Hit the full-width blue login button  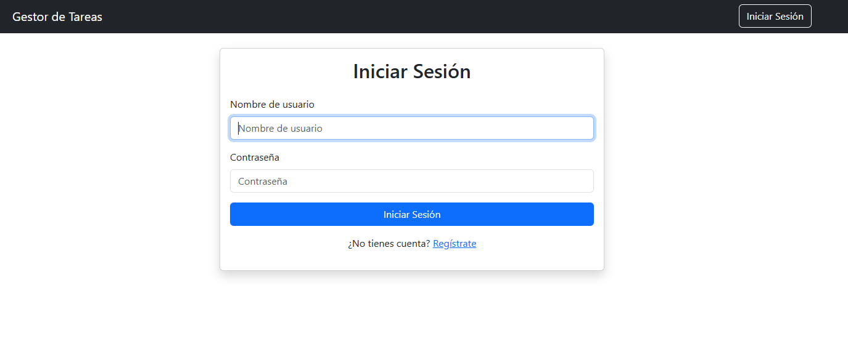tap(411, 214)
